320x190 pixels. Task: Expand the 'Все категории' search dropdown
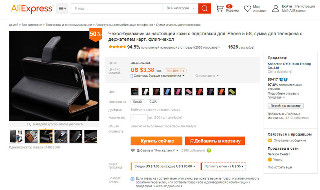[x=180, y=8]
